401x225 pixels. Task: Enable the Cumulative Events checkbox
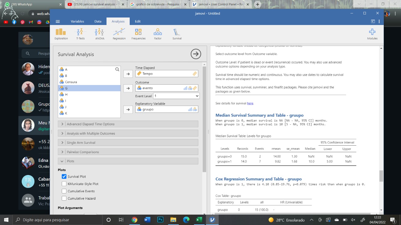click(x=64, y=191)
